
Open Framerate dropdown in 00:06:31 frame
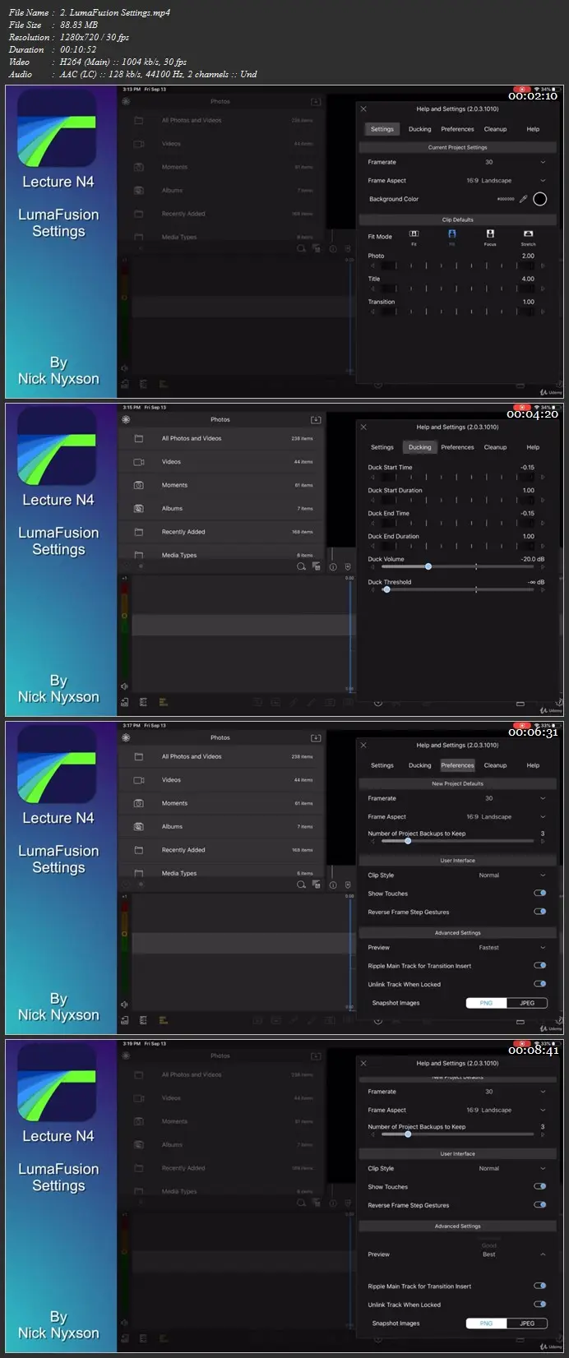(x=543, y=798)
